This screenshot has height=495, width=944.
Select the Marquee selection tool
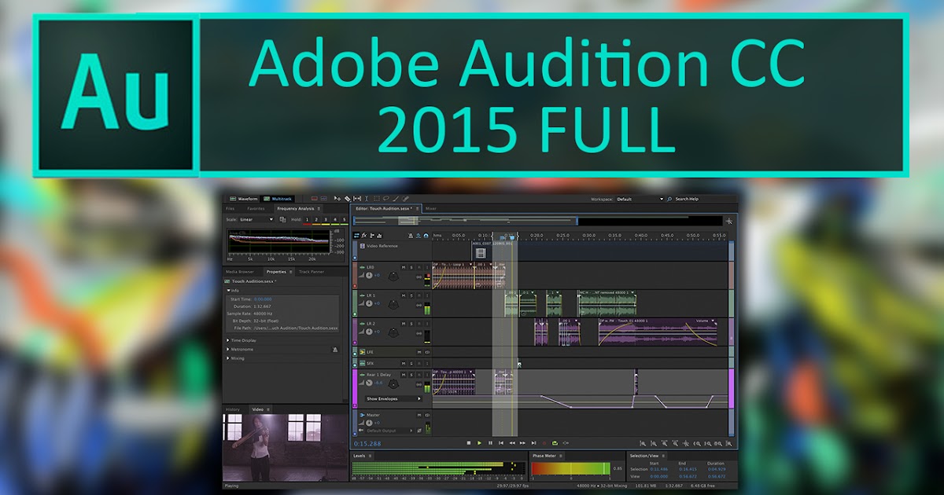point(375,199)
